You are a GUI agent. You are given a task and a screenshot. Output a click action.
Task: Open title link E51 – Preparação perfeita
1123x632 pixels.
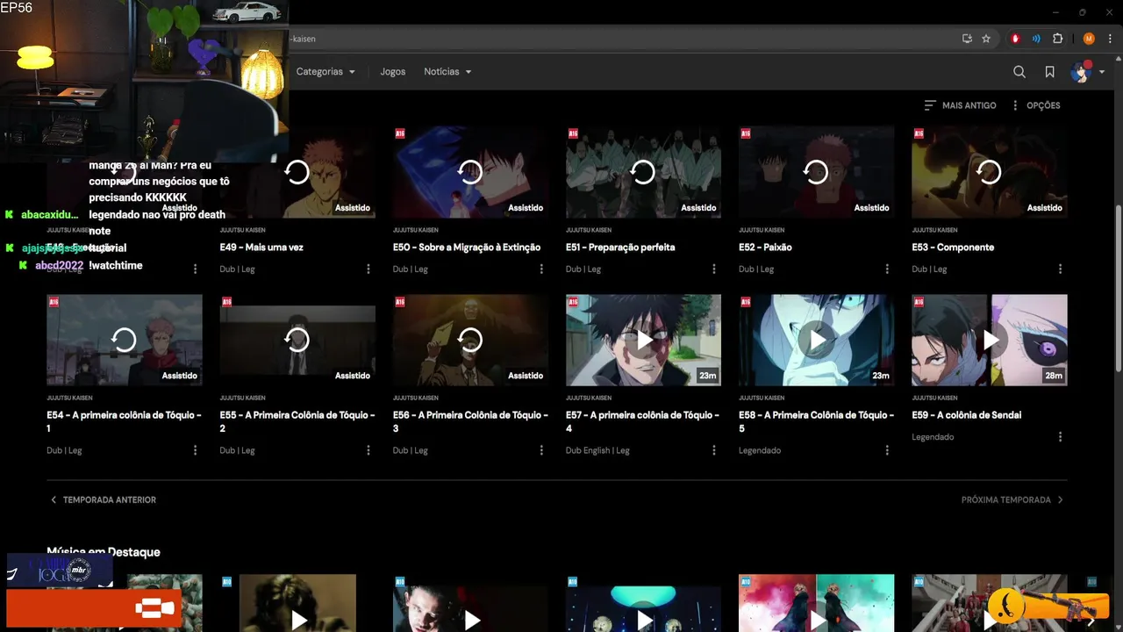[x=620, y=248]
